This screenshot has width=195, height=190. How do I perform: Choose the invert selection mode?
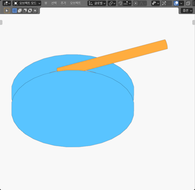pyautogui.click(x=30, y=11)
